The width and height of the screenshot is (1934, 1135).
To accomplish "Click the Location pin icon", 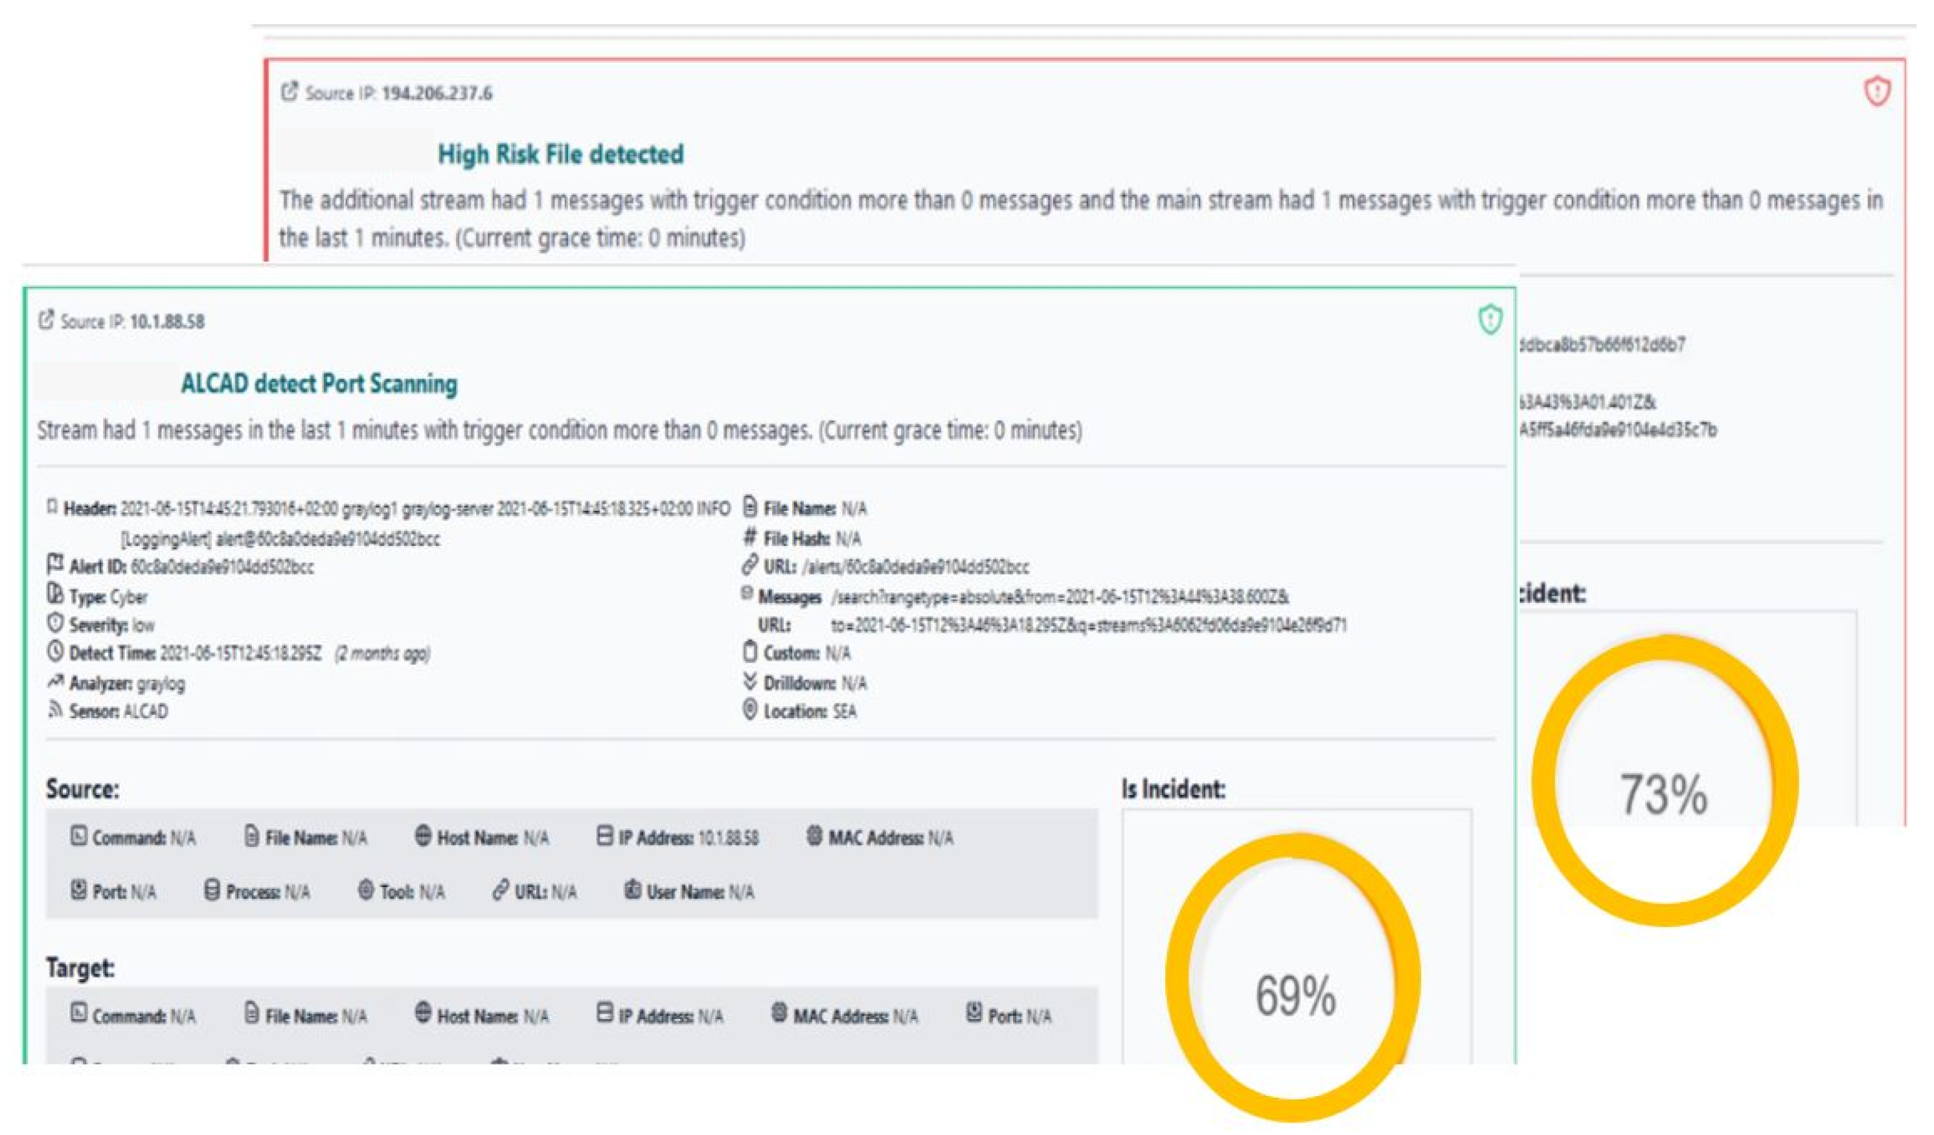I will tap(750, 711).
